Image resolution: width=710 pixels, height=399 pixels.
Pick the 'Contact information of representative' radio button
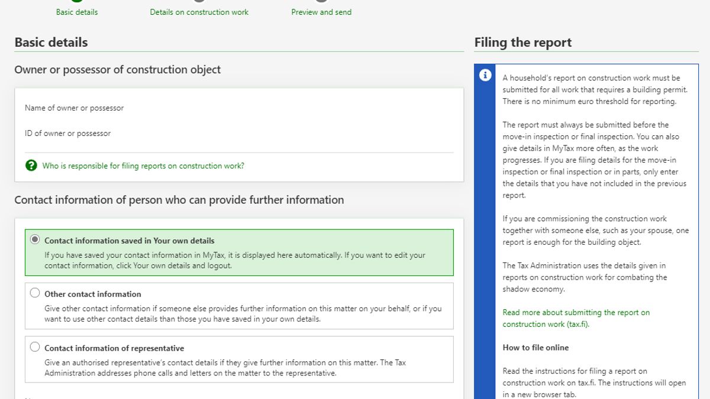pyautogui.click(x=35, y=348)
